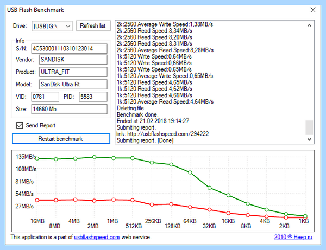Image resolution: width=326 pixels, height=250 pixels.
Task: Click log line '2k:2560 Average Read Speed:8,28MB/s'
Action: click(x=165, y=50)
